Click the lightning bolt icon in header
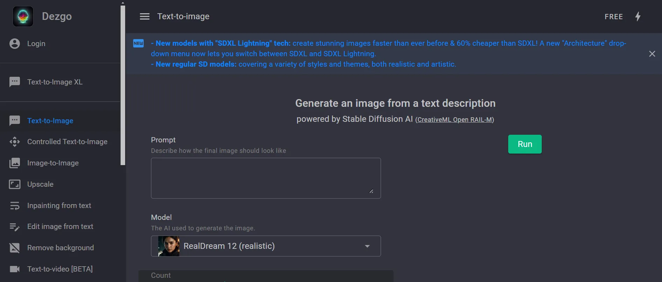662x282 pixels. click(x=638, y=16)
